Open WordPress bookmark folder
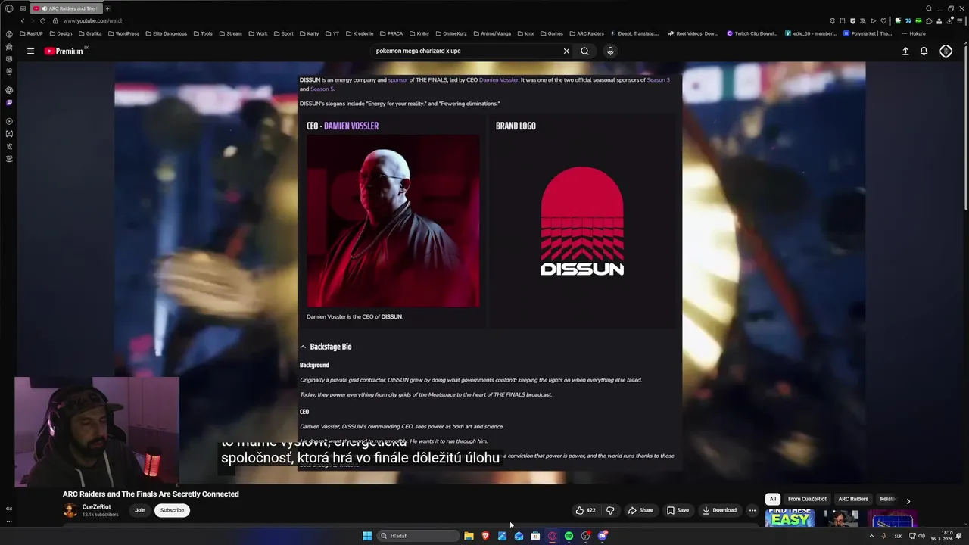The height and width of the screenshot is (545, 969). (x=123, y=33)
